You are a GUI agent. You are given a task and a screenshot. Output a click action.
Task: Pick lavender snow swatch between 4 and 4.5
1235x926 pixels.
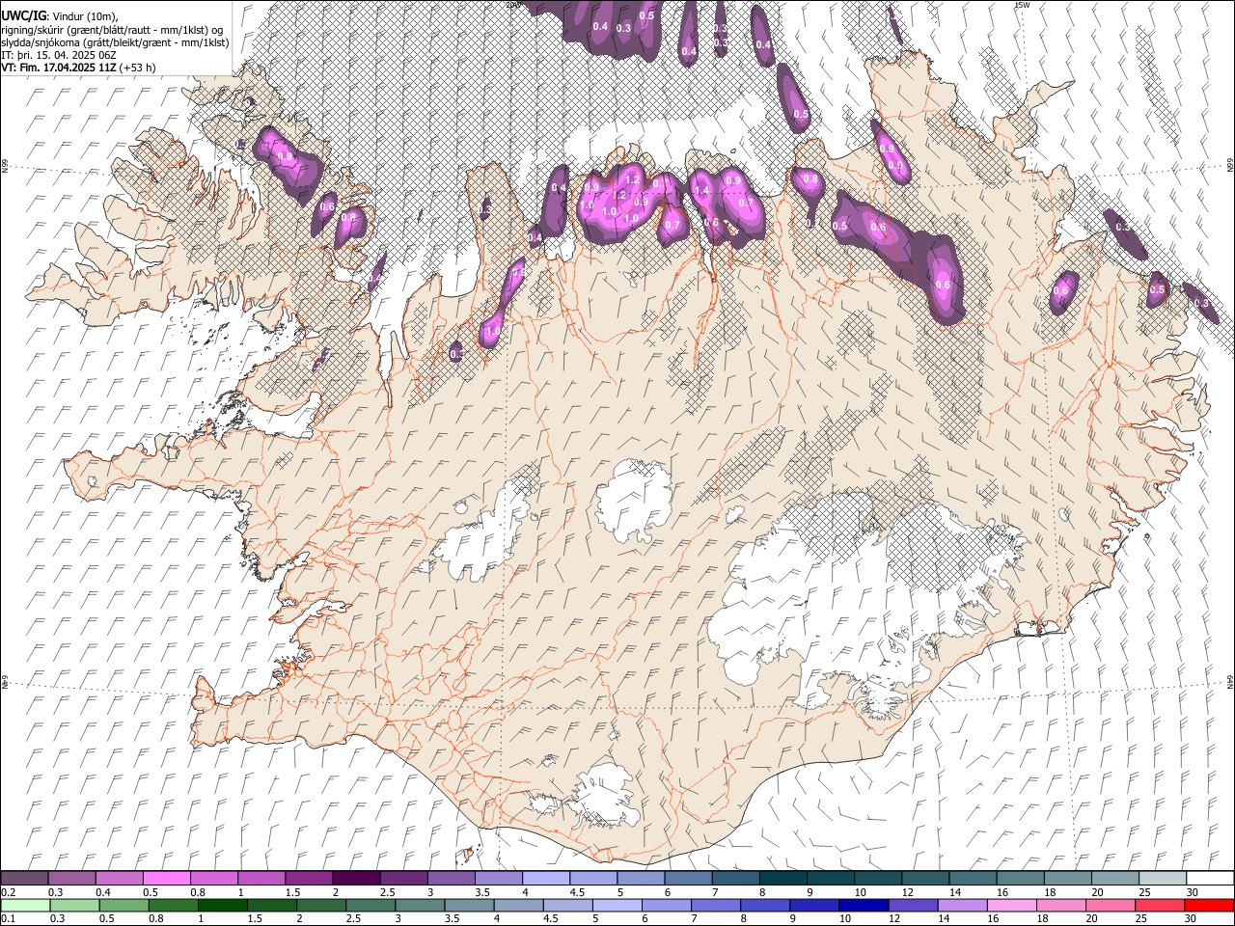click(x=545, y=878)
